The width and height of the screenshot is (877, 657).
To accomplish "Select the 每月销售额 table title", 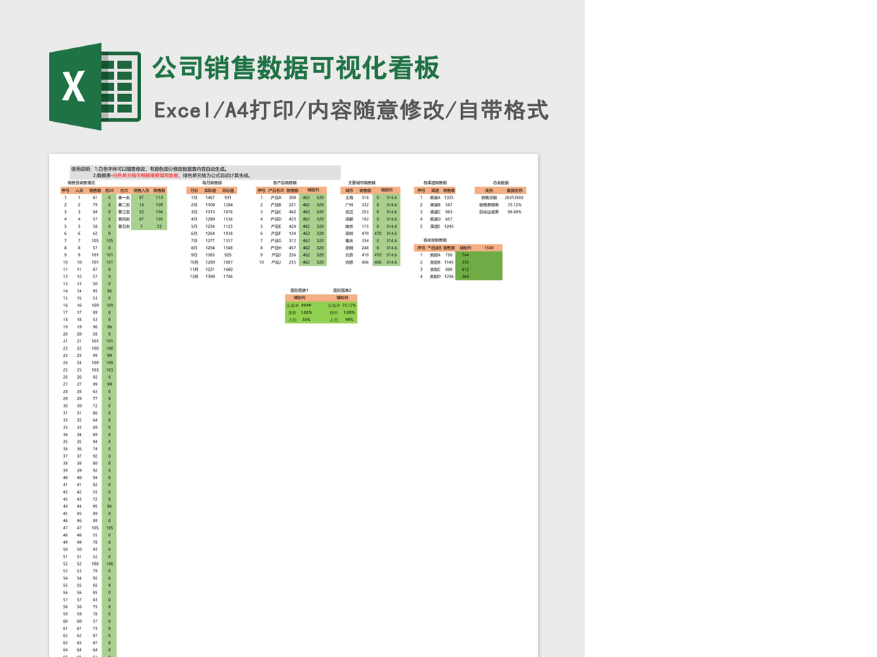I will tap(212, 182).
